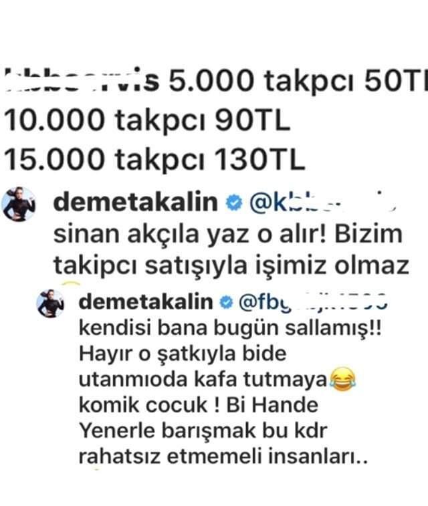Open the blurred @fb mention in nested reply
The image size is (428, 506).
[x=313, y=303]
